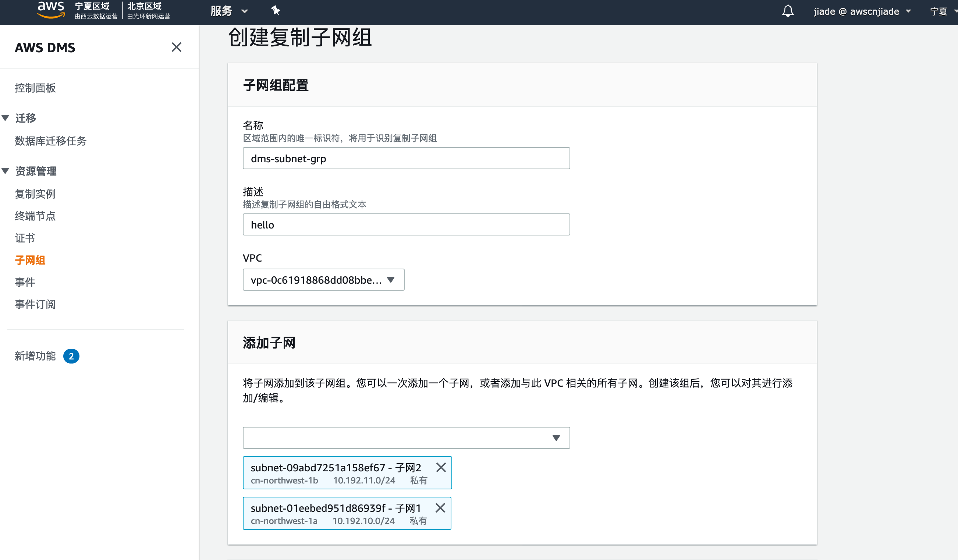Remove subnet 子网1 from the subnet group
Viewport: 958px width, 560px height.
[441, 508]
